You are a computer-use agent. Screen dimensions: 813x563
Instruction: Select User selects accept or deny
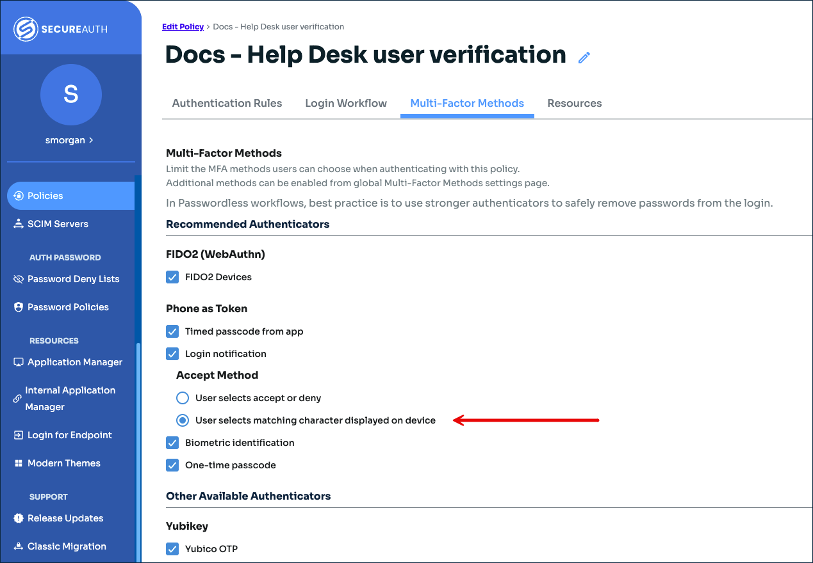183,398
